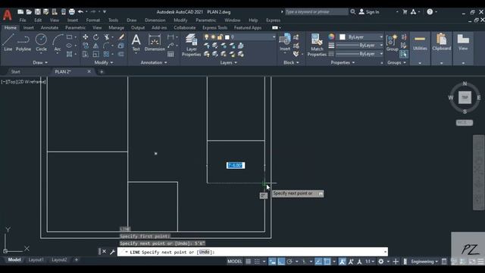Click the Save icon in quick access toolbar
Screen dimensions: 485x273
pos(37,12)
